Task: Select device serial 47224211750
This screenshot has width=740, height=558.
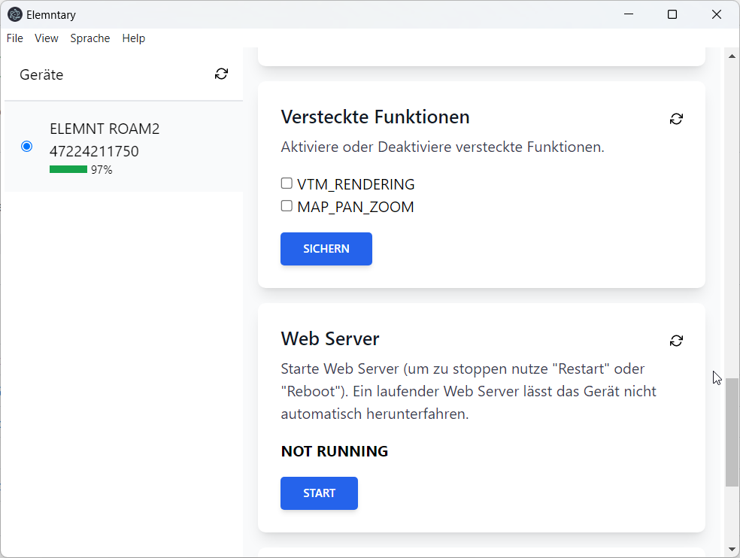Action: [94, 151]
